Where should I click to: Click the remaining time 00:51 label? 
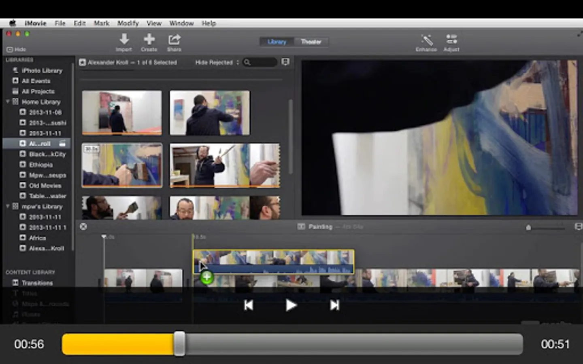[x=555, y=344]
